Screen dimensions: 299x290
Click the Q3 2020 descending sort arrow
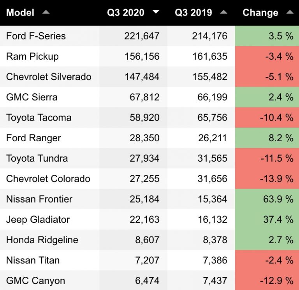156,12
